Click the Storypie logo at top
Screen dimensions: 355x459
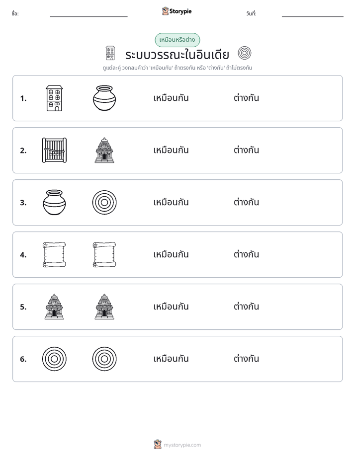click(x=177, y=11)
